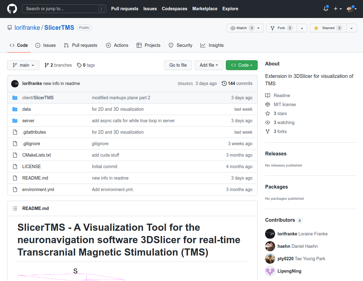Toggle the Watch button
Screen dimensions: 363x281
point(243,28)
